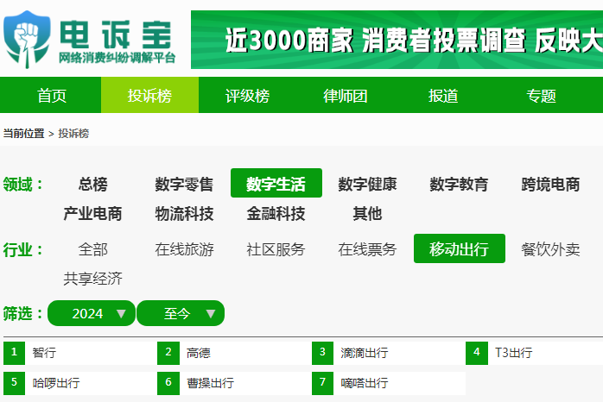Select the 餐饮外卖 industry filter

pos(550,249)
